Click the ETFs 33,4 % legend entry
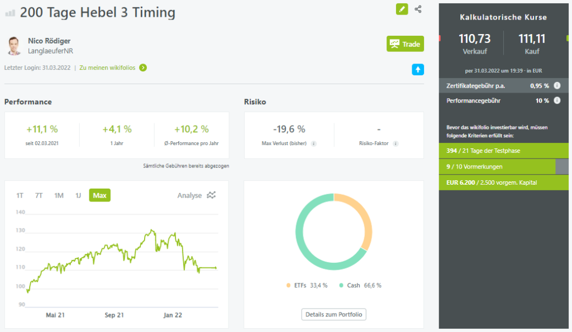Viewport: 572px width, 332px height. pyautogui.click(x=307, y=285)
